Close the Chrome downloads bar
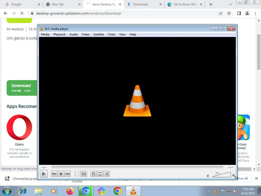The image size is (261, 196). (x=256, y=178)
